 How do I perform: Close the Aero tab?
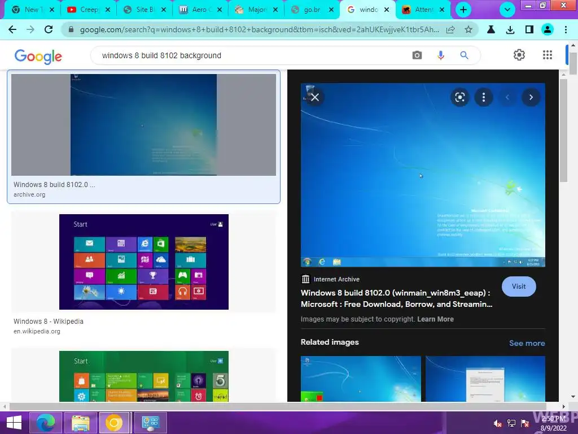[x=220, y=10]
